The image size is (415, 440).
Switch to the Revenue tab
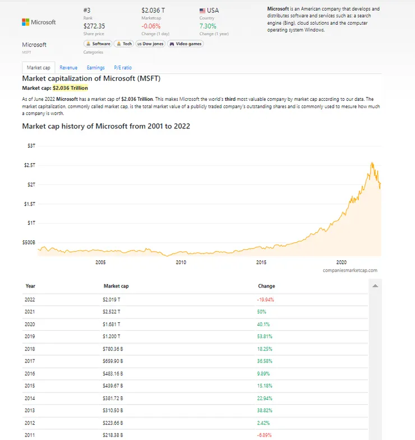click(x=68, y=68)
